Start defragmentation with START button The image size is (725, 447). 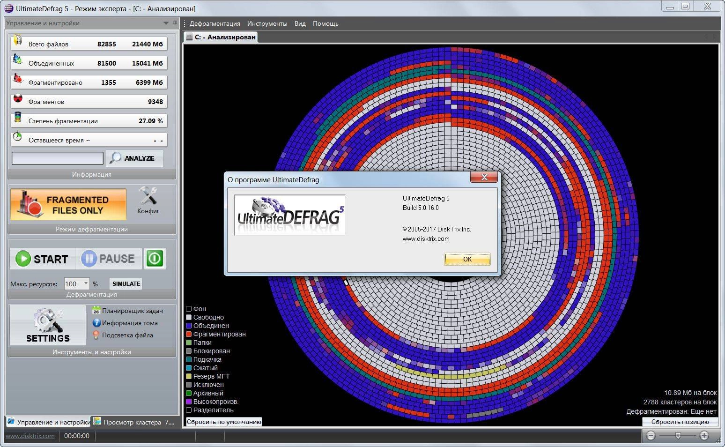pos(43,259)
